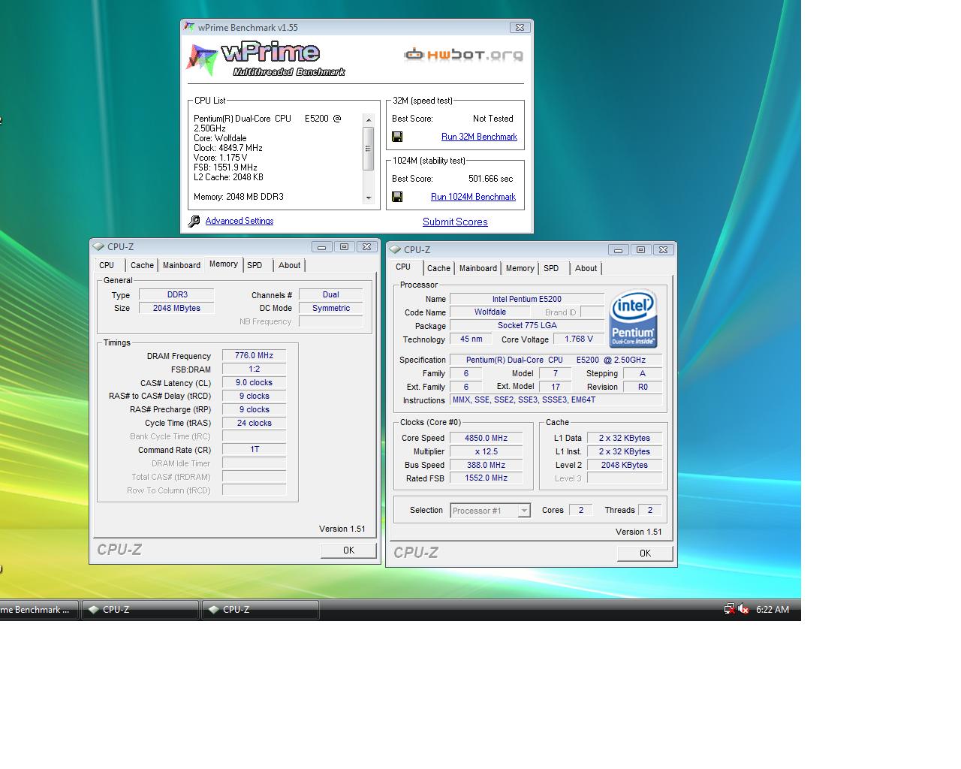Image resolution: width=961 pixels, height=769 pixels.
Task: Click the Command Rate 1T field
Action: tap(254, 450)
